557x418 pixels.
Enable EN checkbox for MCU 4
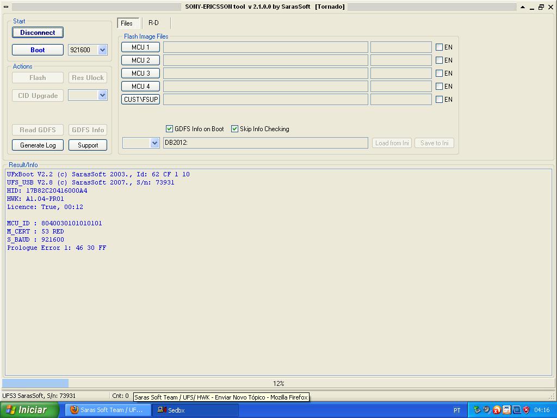pyautogui.click(x=439, y=87)
